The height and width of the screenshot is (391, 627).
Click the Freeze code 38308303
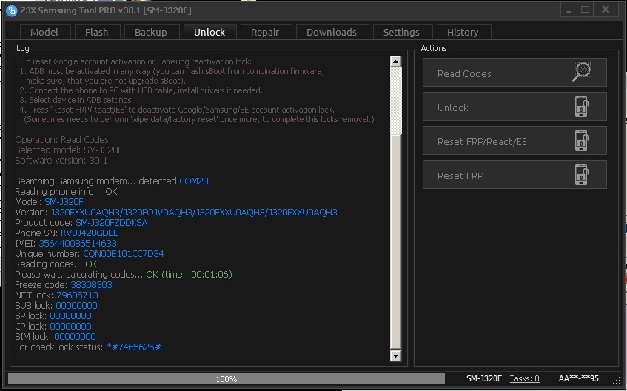coord(91,285)
